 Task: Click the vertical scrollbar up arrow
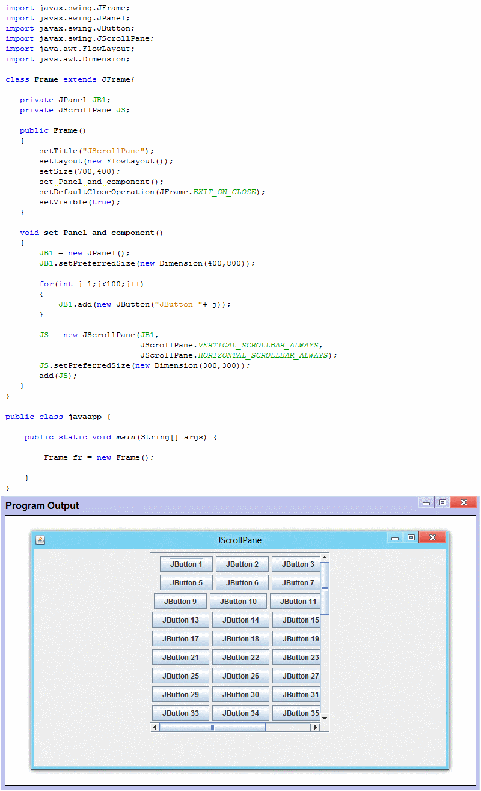click(x=325, y=558)
